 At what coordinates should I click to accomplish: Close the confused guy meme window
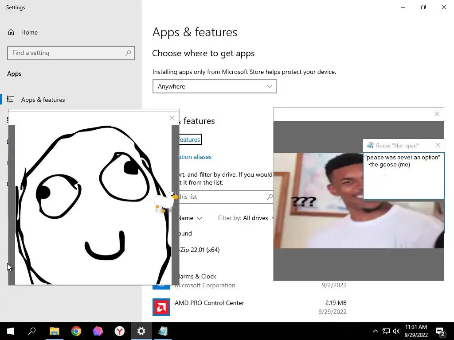click(437, 114)
